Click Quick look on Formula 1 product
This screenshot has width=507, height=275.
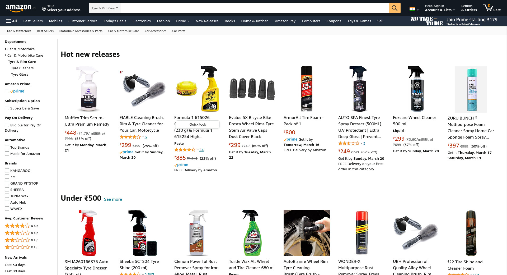point(198,124)
